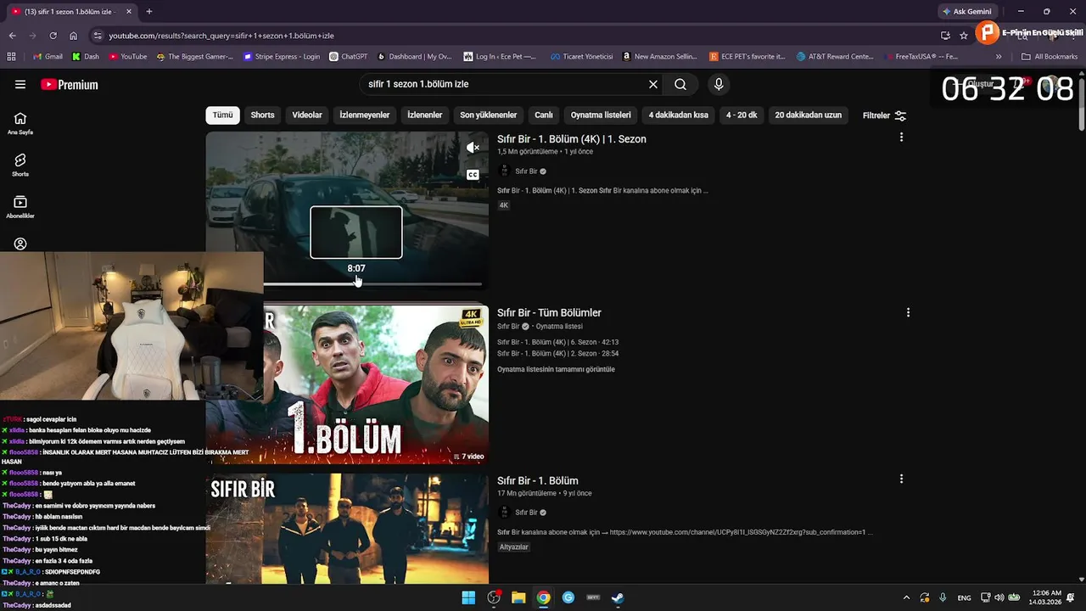
Task: Click the SIFIR BIR night street thumbnail
Action: [347, 528]
